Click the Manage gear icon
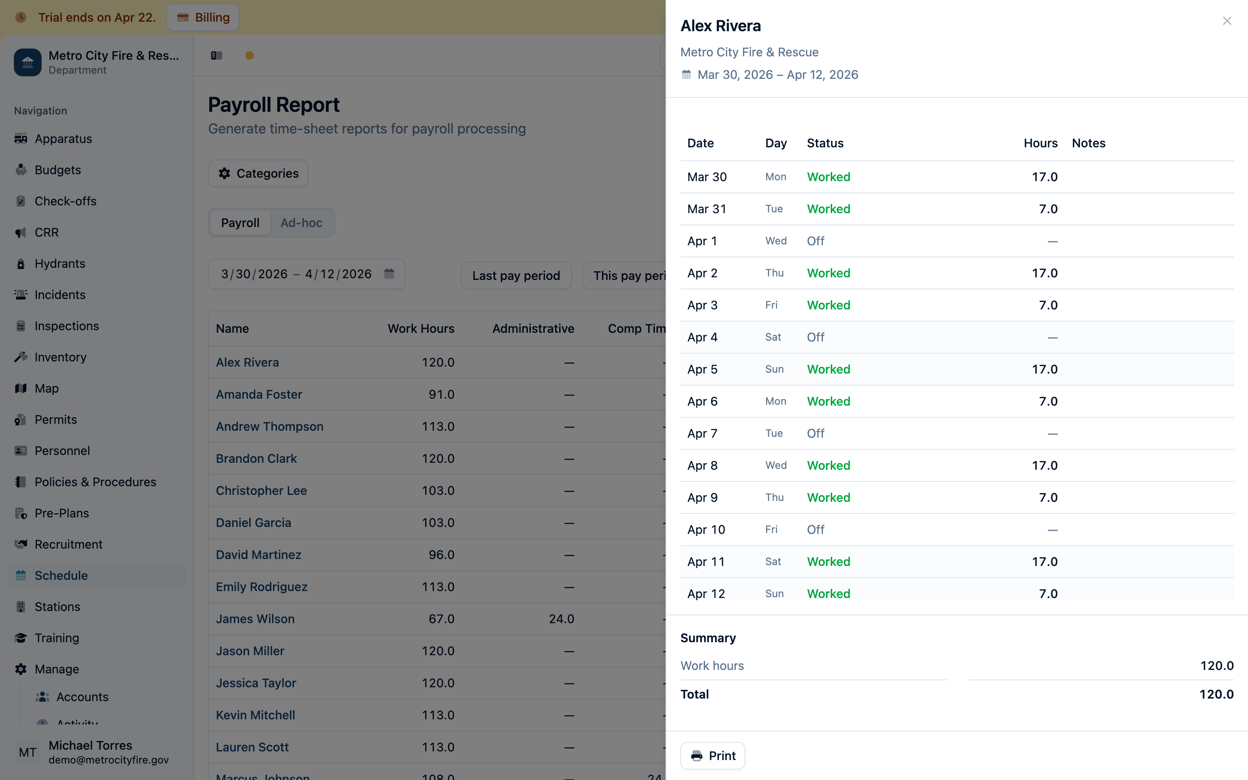The image size is (1248, 780). 21,669
